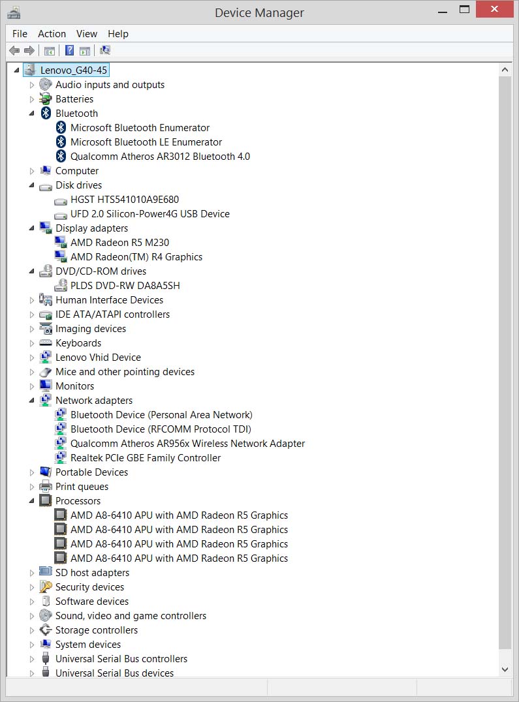Expand the Portable Devices category

click(31, 473)
